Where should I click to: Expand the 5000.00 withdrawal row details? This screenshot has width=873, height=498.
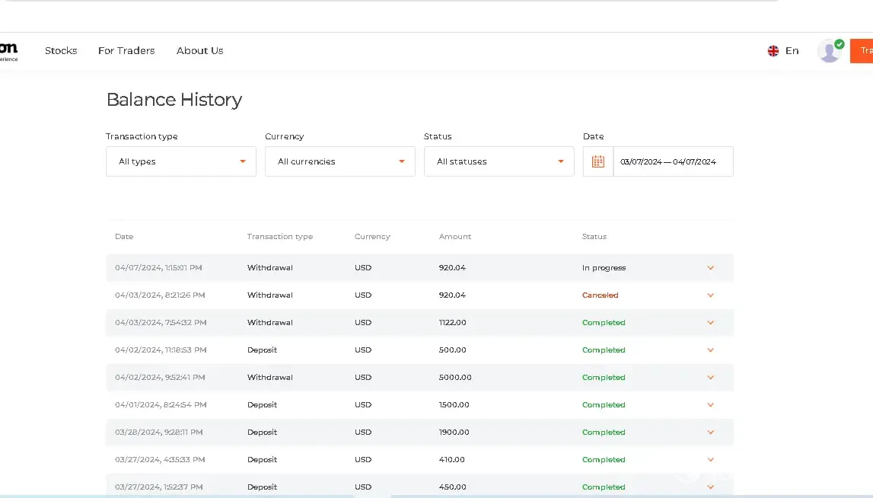(x=710, y=378)
